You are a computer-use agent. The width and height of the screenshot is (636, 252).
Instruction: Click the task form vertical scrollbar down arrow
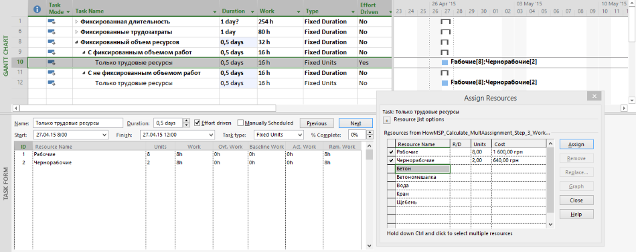[x=369, y=245]
